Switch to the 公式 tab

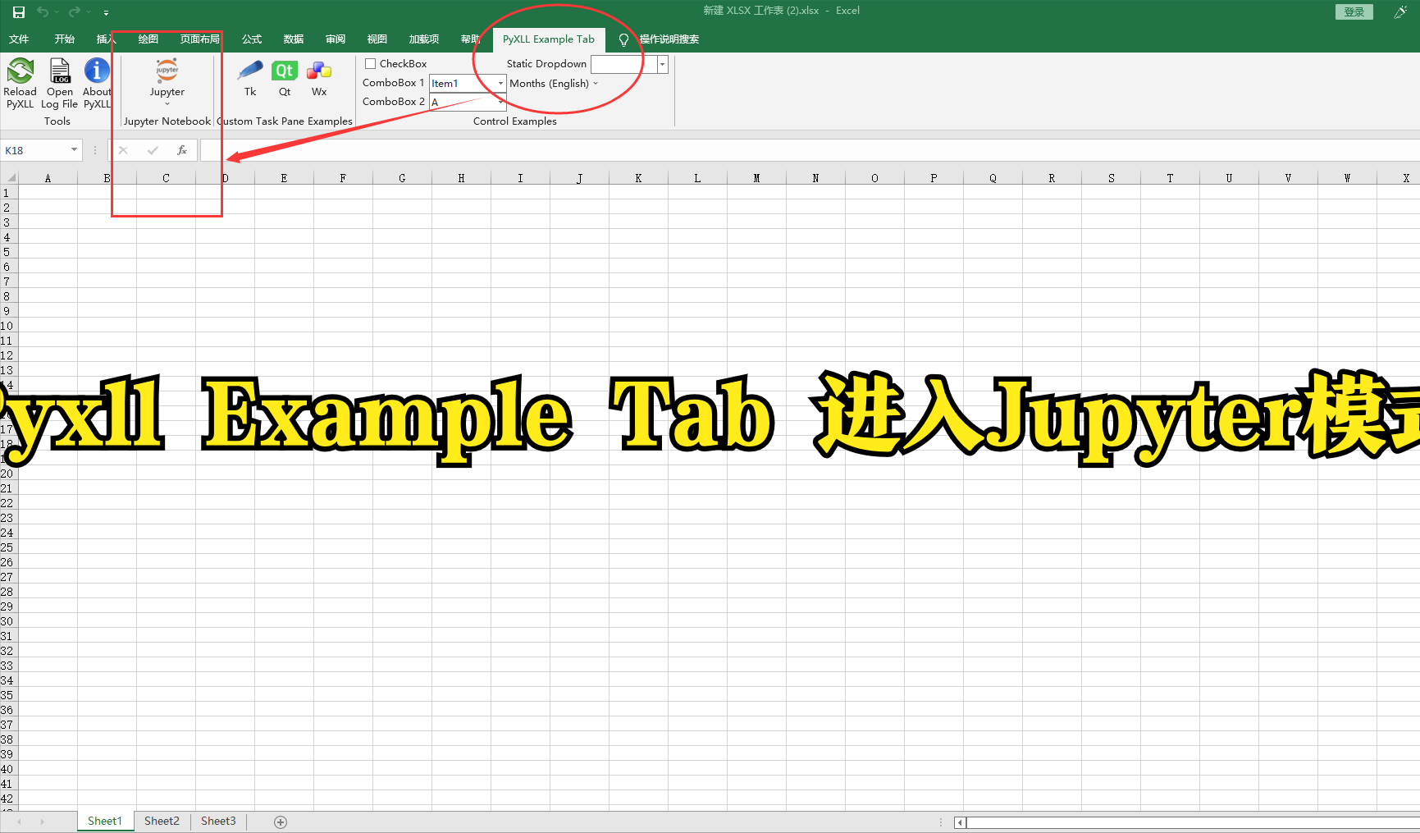[252, 39]
